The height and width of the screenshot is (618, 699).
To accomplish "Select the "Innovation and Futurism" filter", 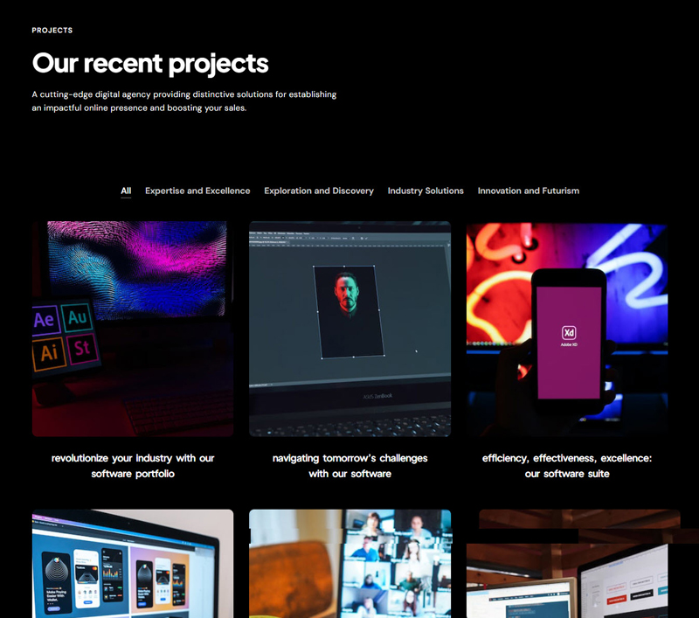I will pyautogui.click(x=529, y=191).
